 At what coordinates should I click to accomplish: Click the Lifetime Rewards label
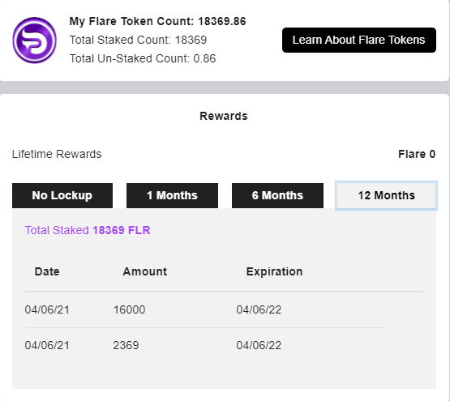point(57,154)
